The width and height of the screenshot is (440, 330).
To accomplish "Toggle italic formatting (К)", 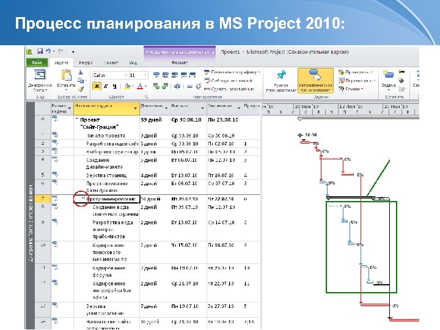I will [106, 86].
